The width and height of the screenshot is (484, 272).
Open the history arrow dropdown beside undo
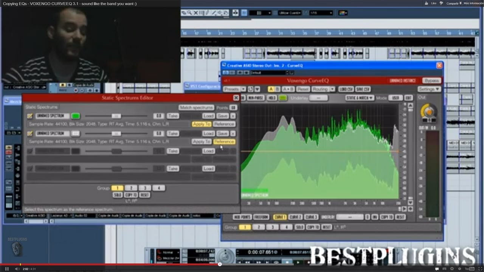pyautogui.click(x=257, y=89)
